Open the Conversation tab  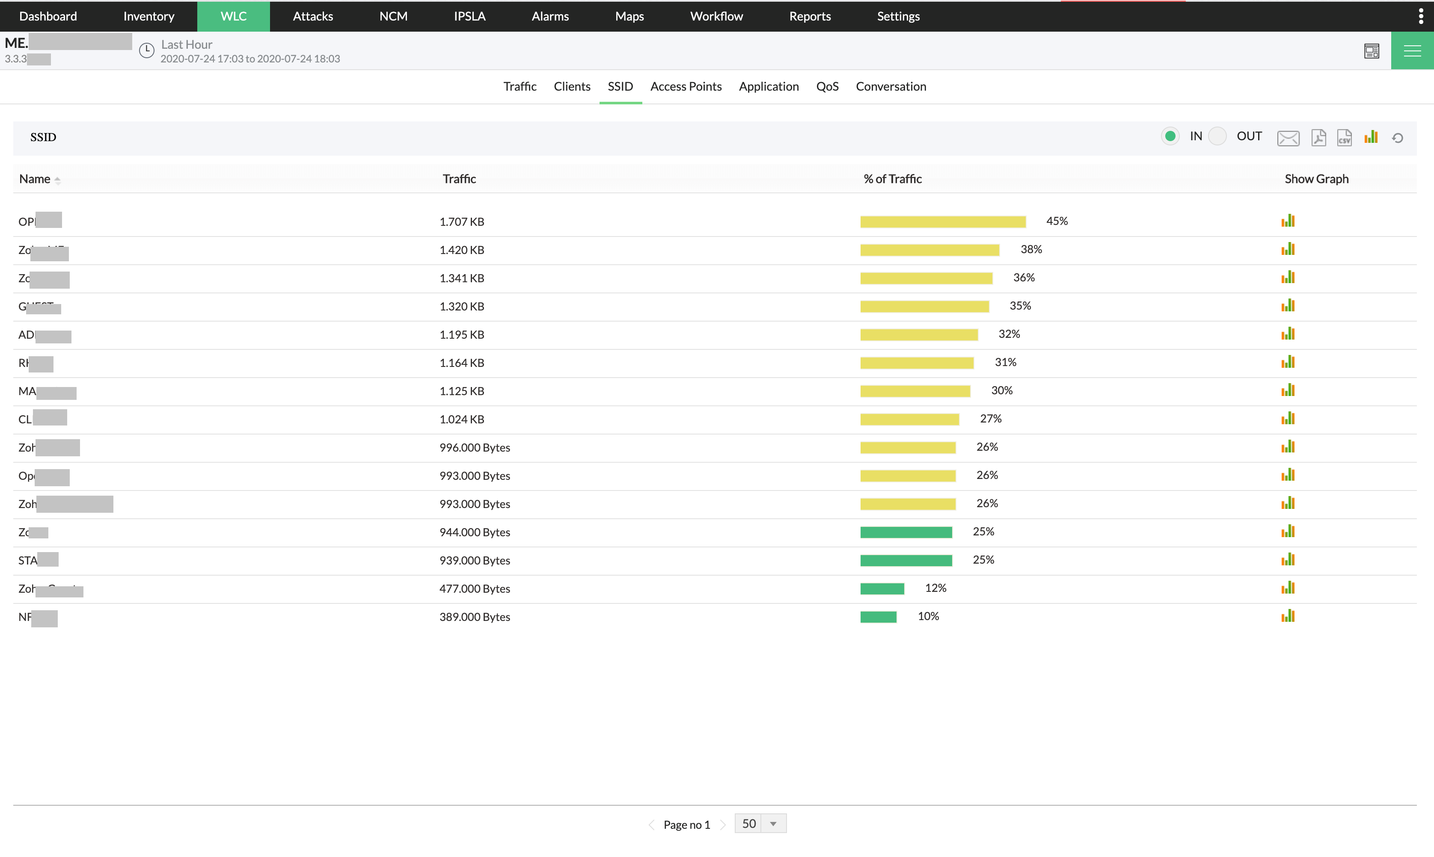pos(891,87)
